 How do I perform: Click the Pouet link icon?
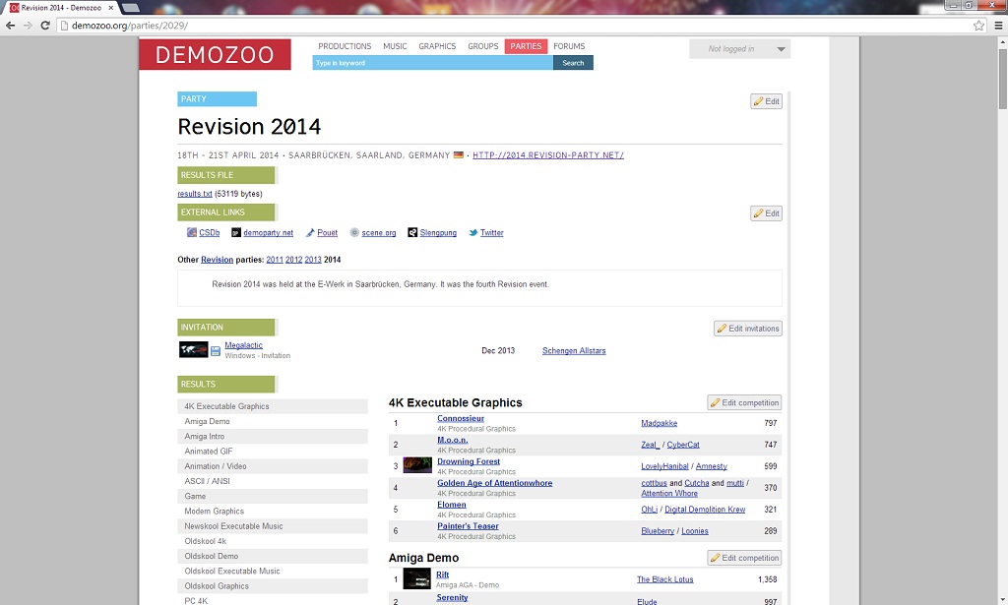click(310, 232)
